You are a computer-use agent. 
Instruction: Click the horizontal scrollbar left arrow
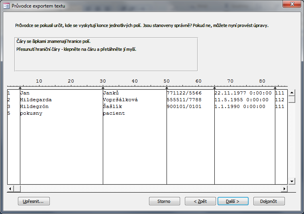pos(10,189)
